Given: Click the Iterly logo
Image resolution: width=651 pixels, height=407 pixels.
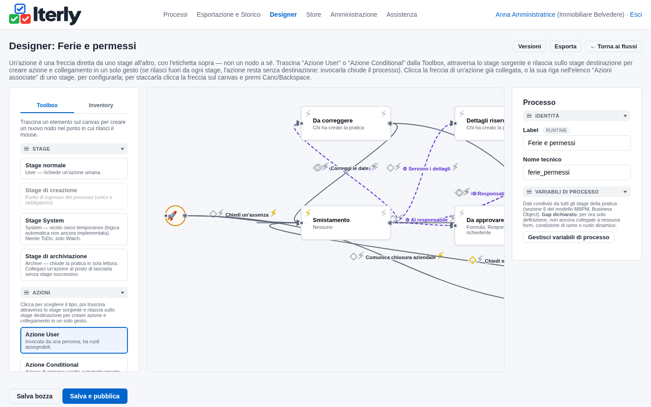Looking at the screenshot, I should (45, 14).
